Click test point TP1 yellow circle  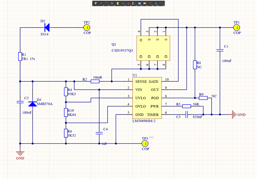point(237,28)
